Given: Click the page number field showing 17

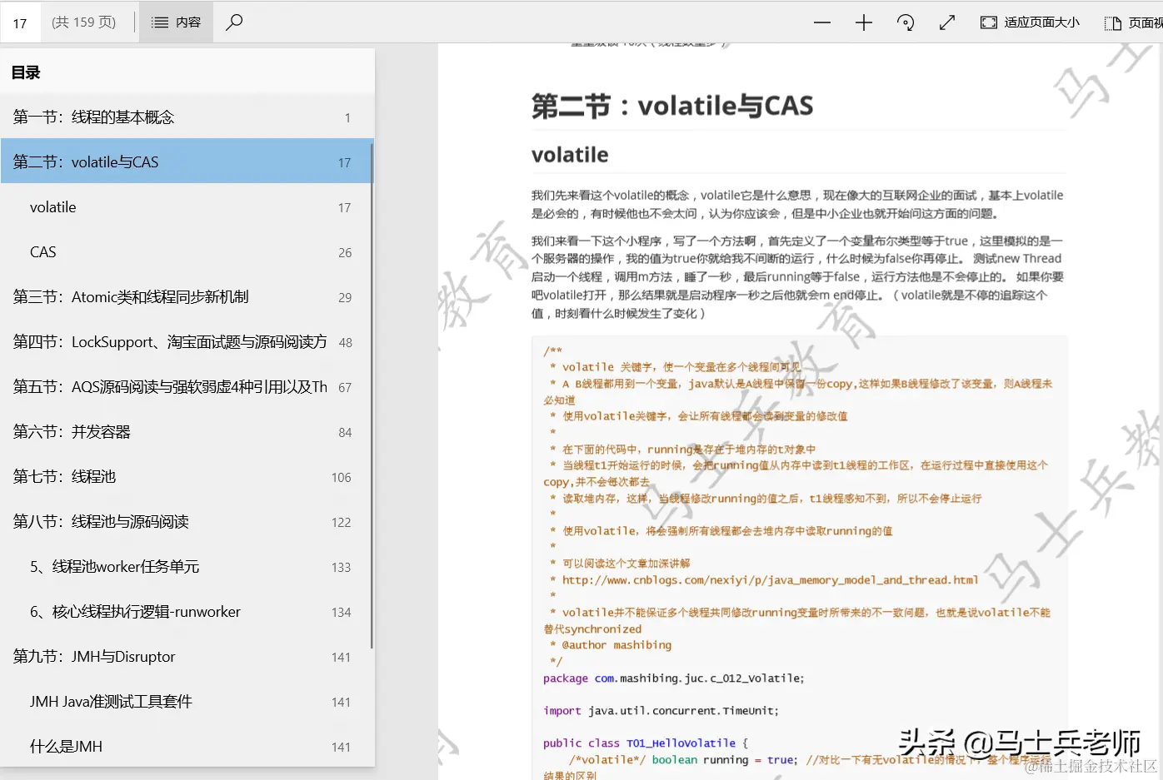Looking at the screenshot, I should 20,23.
